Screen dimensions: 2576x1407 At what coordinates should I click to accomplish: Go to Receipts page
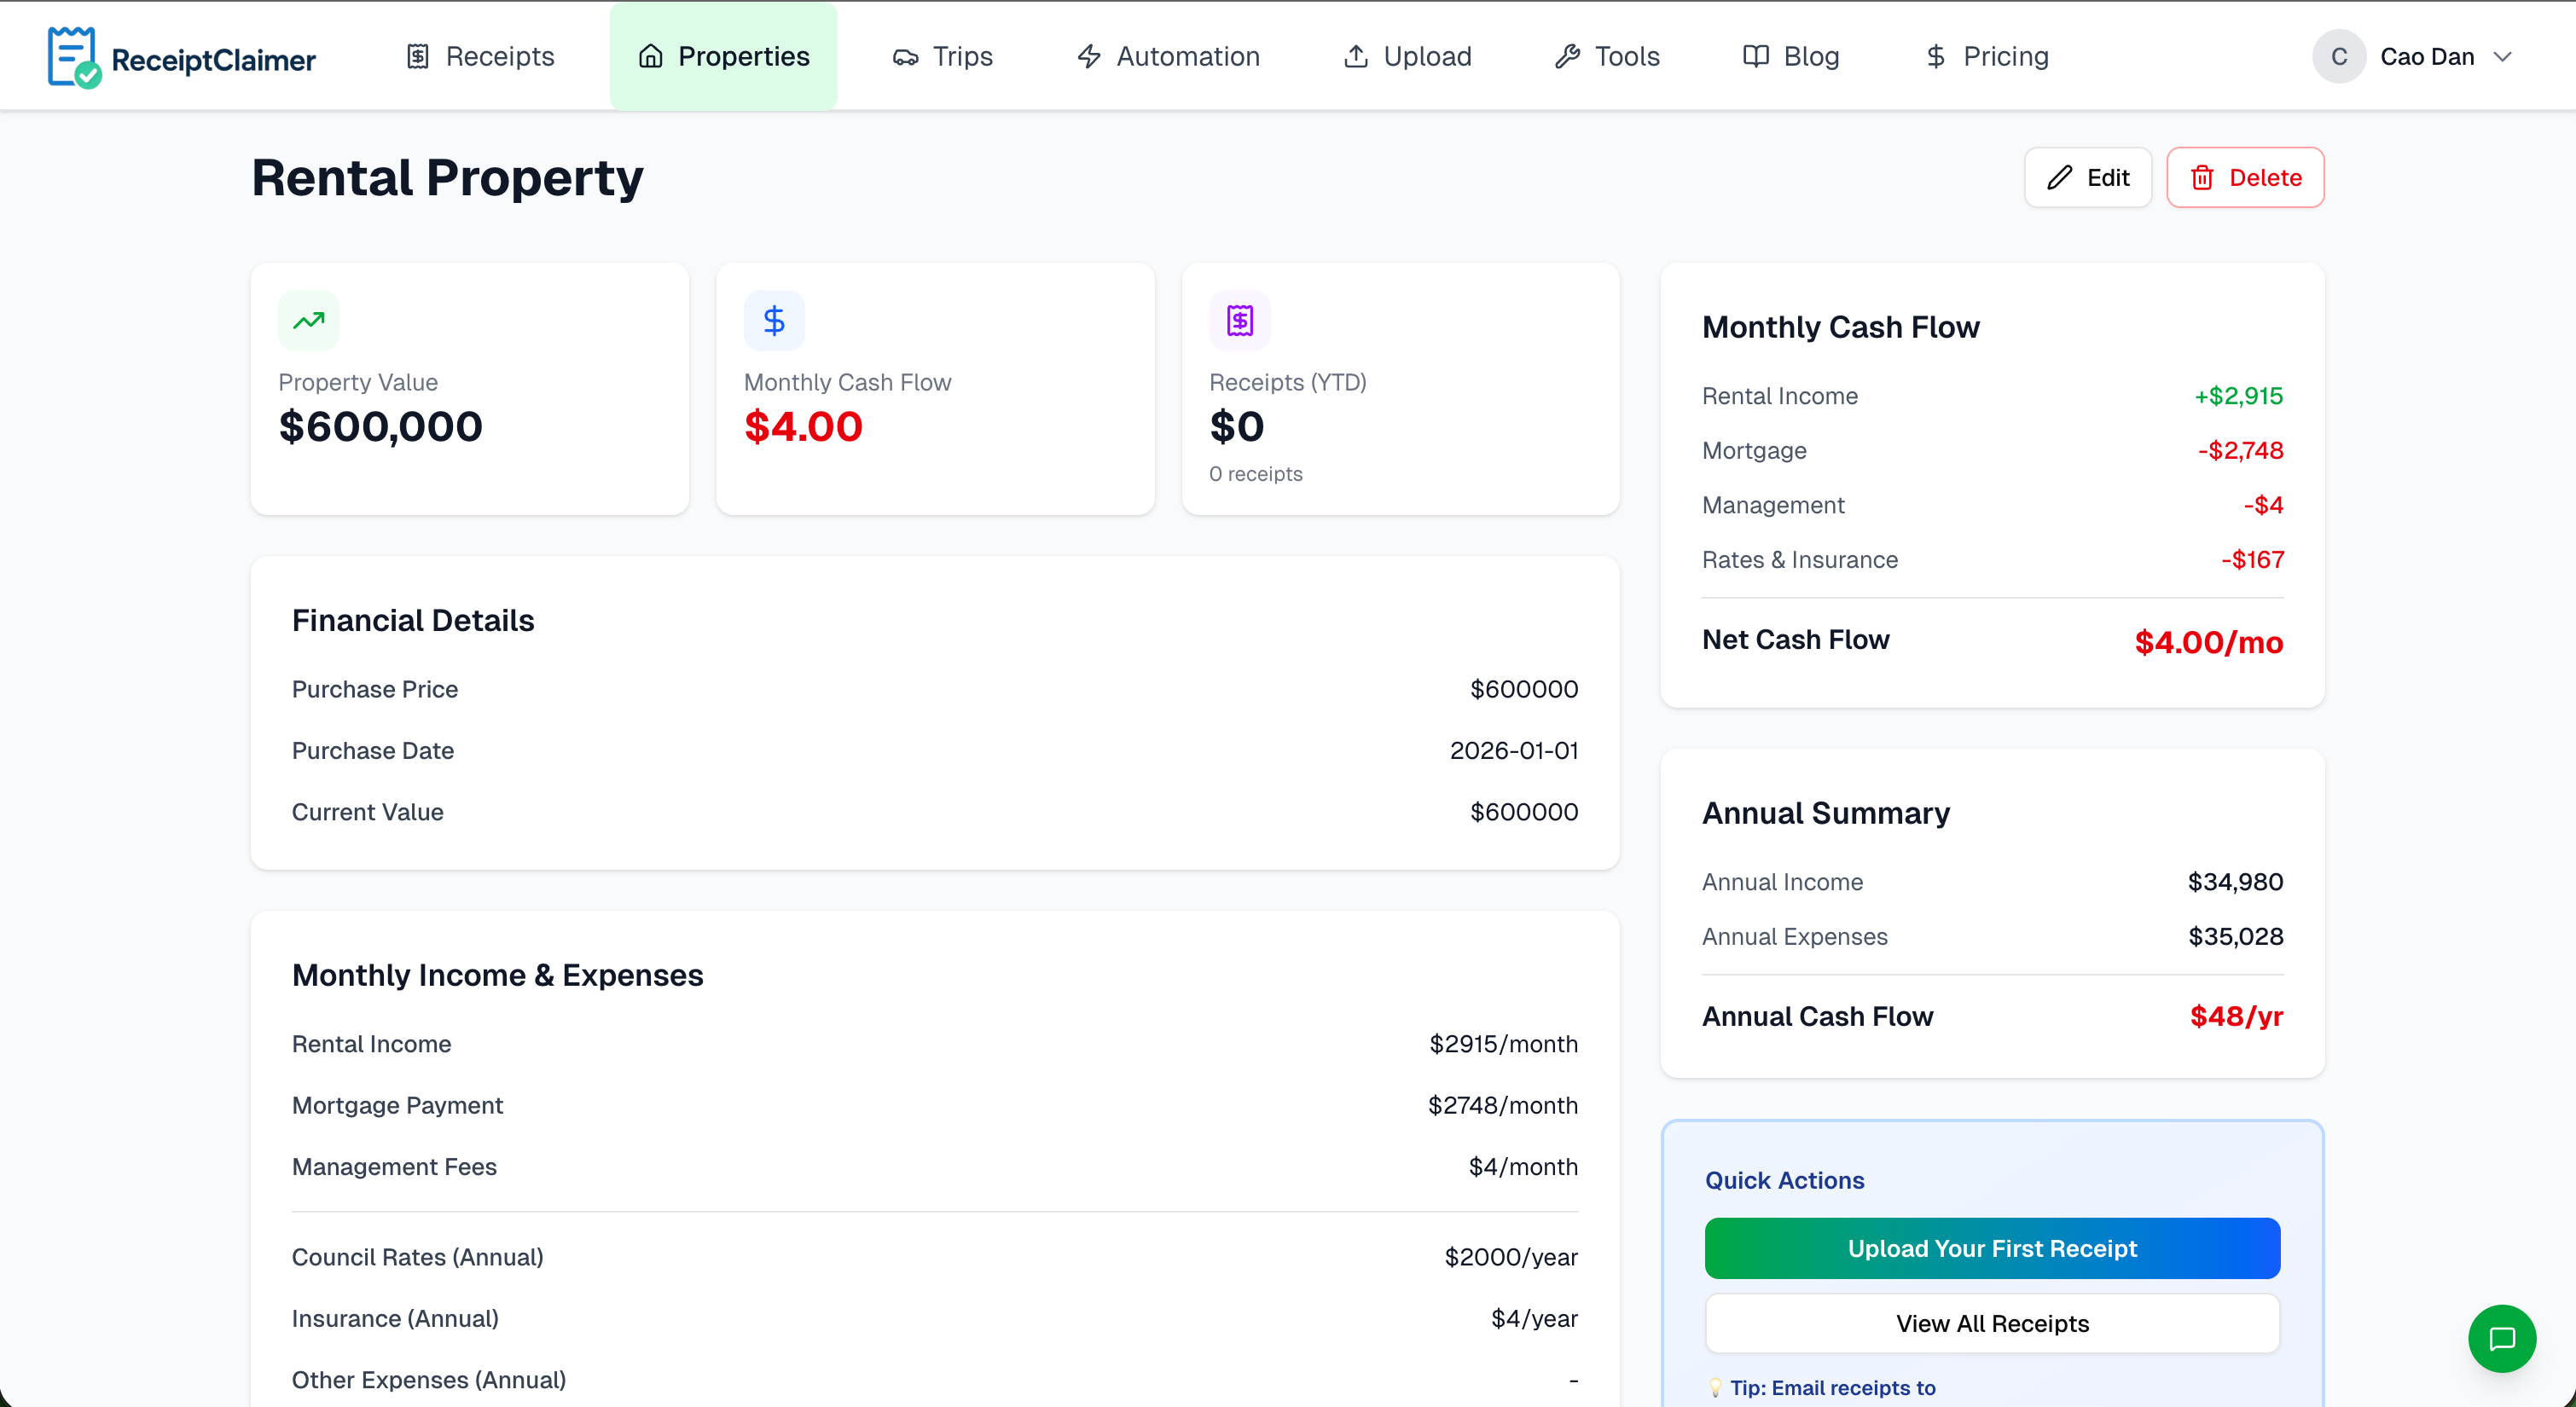pos(480,57)
